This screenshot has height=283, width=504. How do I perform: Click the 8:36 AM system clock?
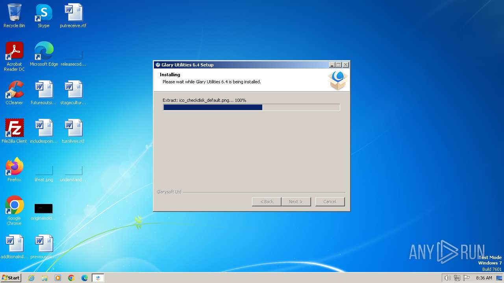pos(484,278)
